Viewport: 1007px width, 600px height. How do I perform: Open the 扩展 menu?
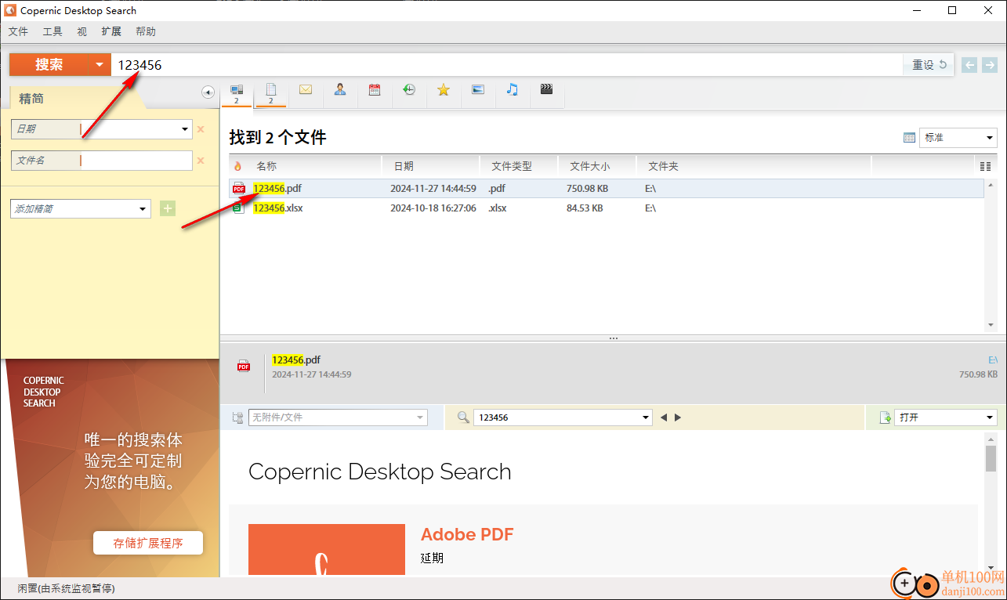(111, 31)
